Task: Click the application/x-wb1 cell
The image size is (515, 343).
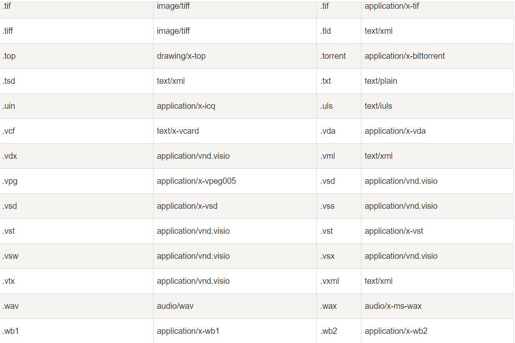Action: (235, 331)
